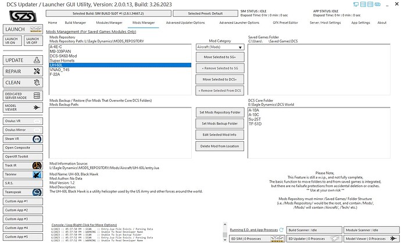Click Remove Selected to SG button
Viewport: 401px width, 243px height.
point(220,68)
